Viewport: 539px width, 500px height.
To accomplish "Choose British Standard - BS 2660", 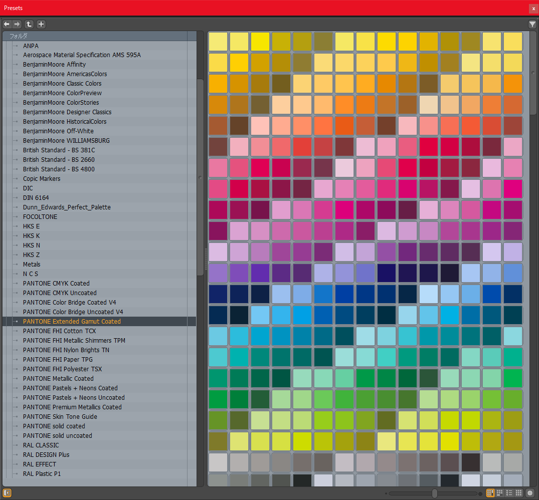I will [x=59, y=160].
